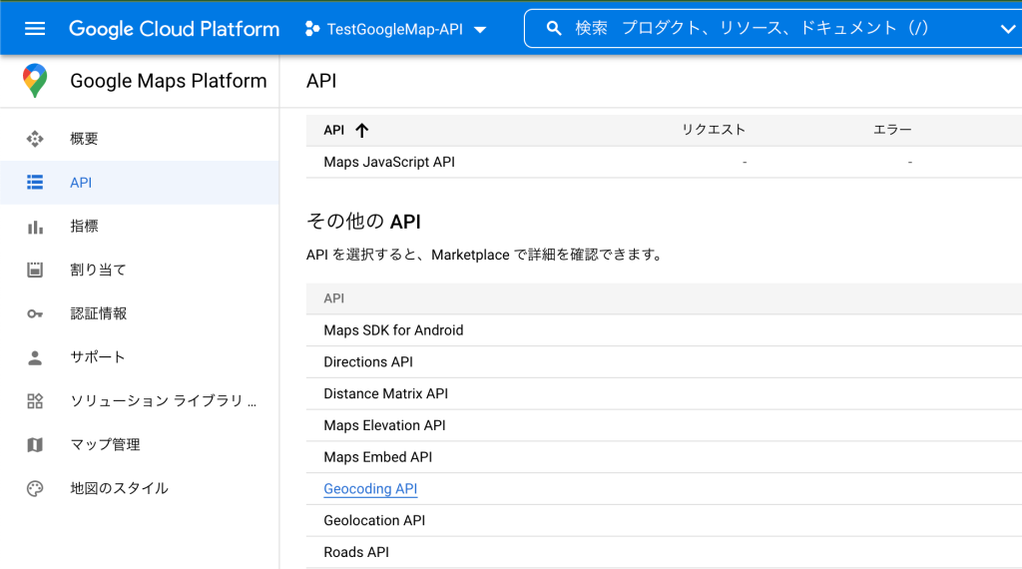Image resolution: width=1022 pixels, height=569 pixels.
Task: Click the API list icon in sidebar
Action: pyautogui.click(x=35, y=183)
